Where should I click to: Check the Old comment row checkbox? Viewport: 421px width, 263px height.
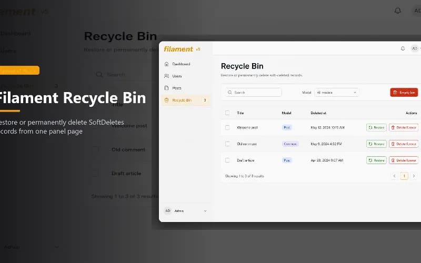(227, 144)
